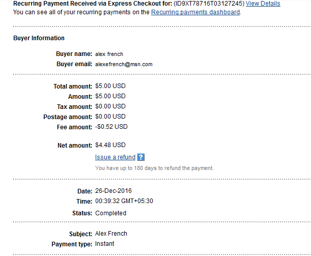Click the date 26-Dec-2016
311x256 pixels.
114,191
